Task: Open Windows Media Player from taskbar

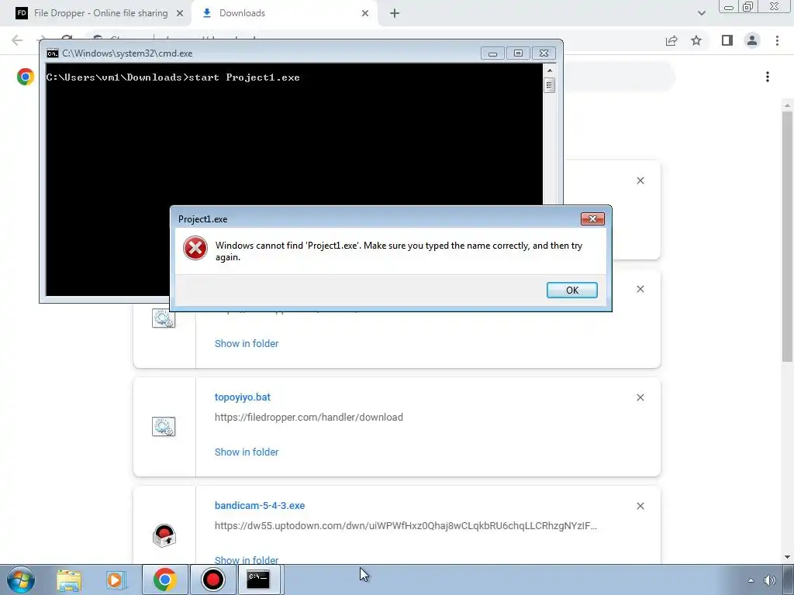Action: pos(116,580)
